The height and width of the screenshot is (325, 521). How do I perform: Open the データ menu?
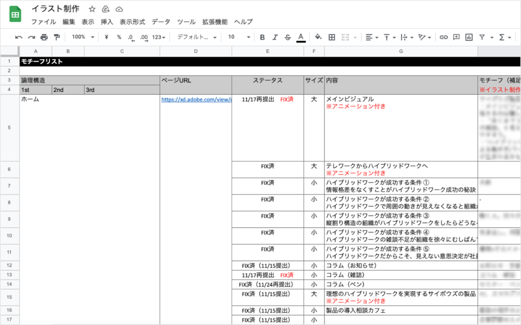point(161,22)
